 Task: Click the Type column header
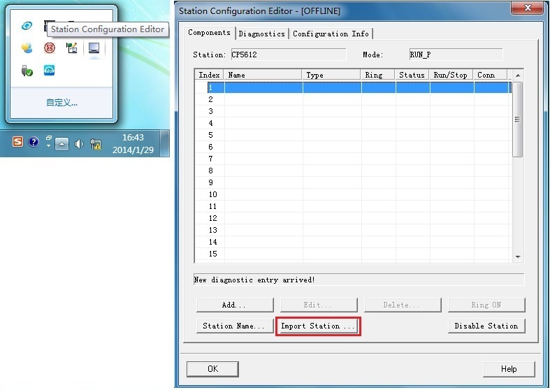(x=331, y=75)
